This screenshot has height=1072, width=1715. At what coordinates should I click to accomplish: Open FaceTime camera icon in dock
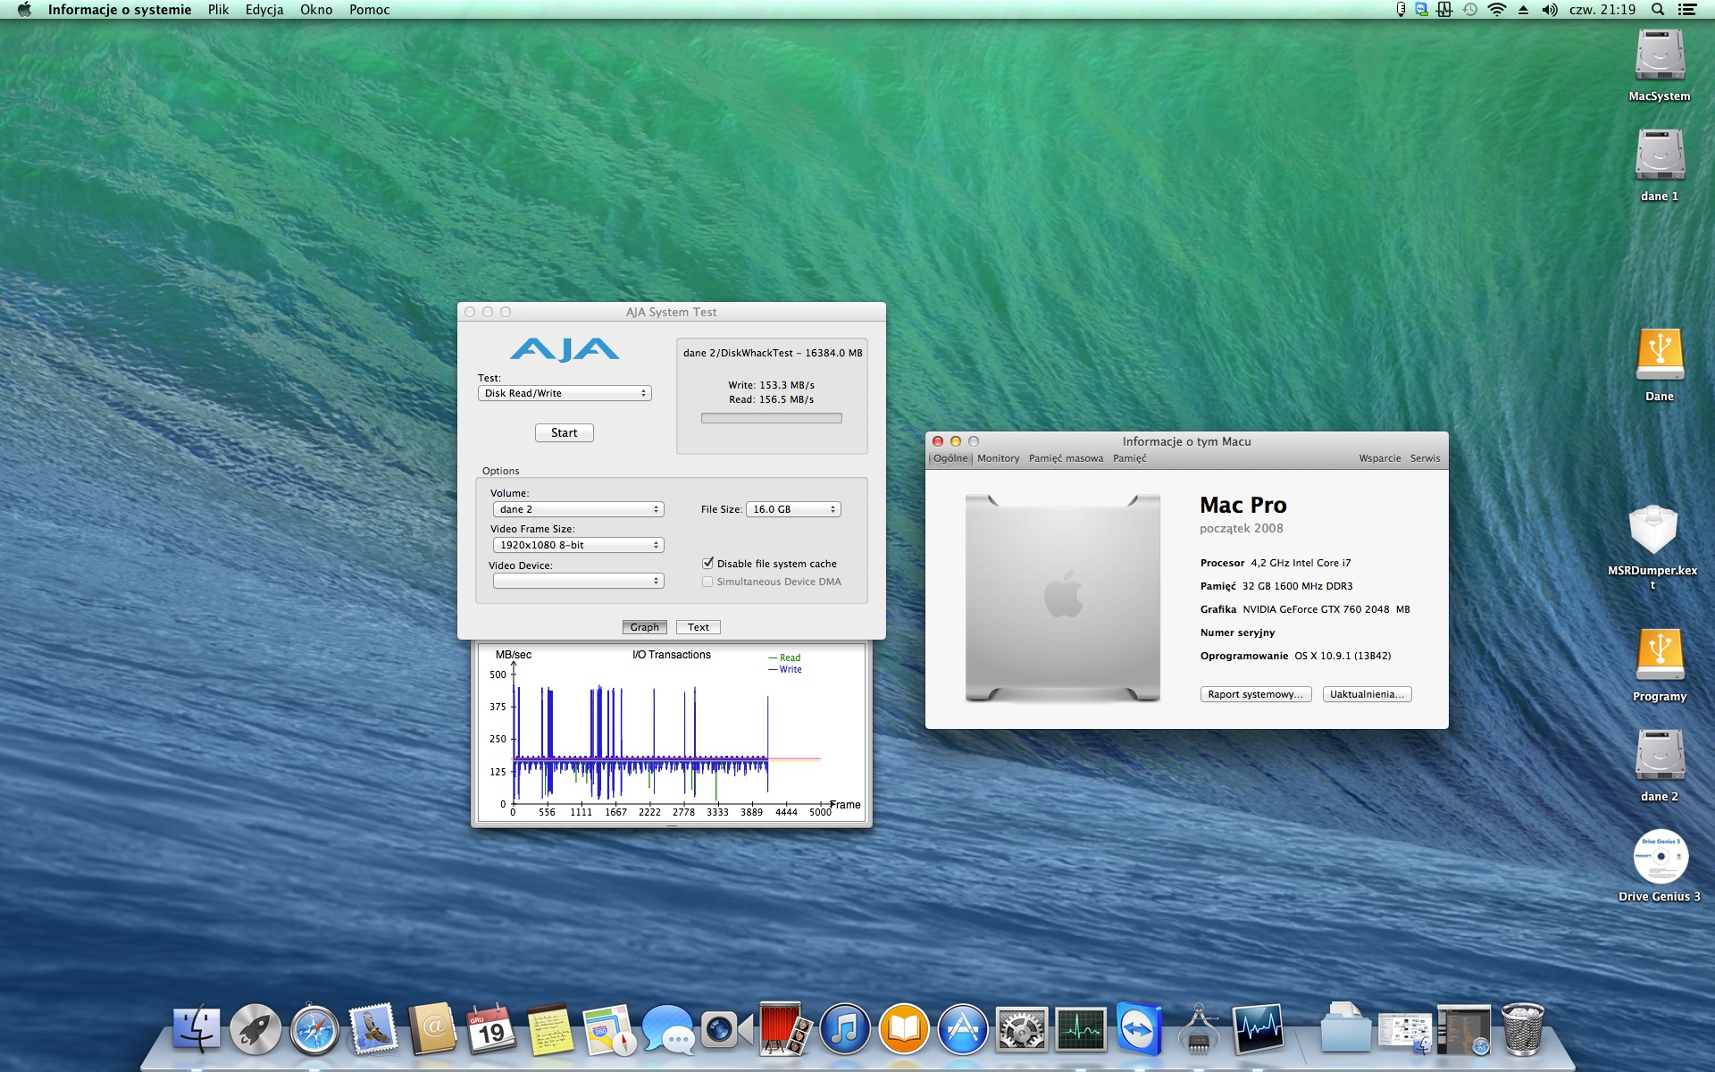pyautogui.click(x=727, y=1029)
